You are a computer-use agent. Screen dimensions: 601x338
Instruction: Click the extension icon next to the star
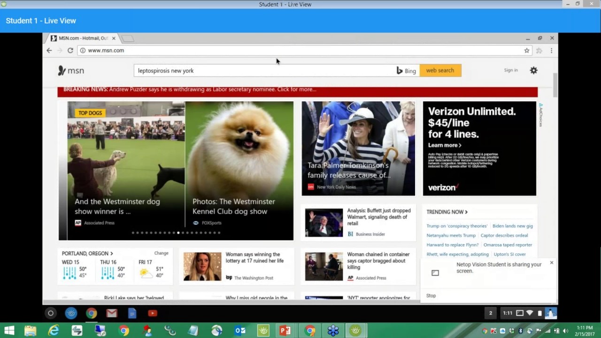(539, 50)
